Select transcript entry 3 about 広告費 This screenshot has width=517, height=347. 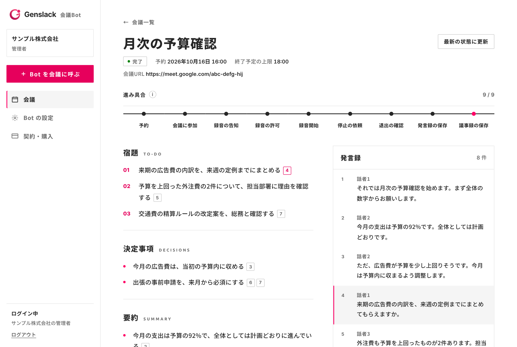414,266
